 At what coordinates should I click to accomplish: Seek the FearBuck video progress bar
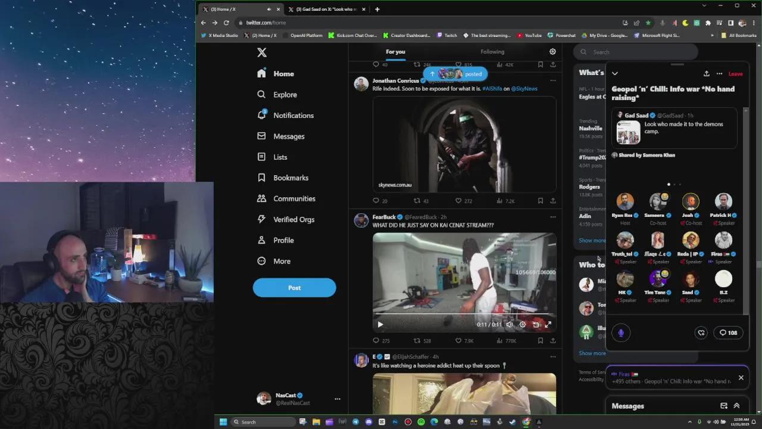(464, 314)
